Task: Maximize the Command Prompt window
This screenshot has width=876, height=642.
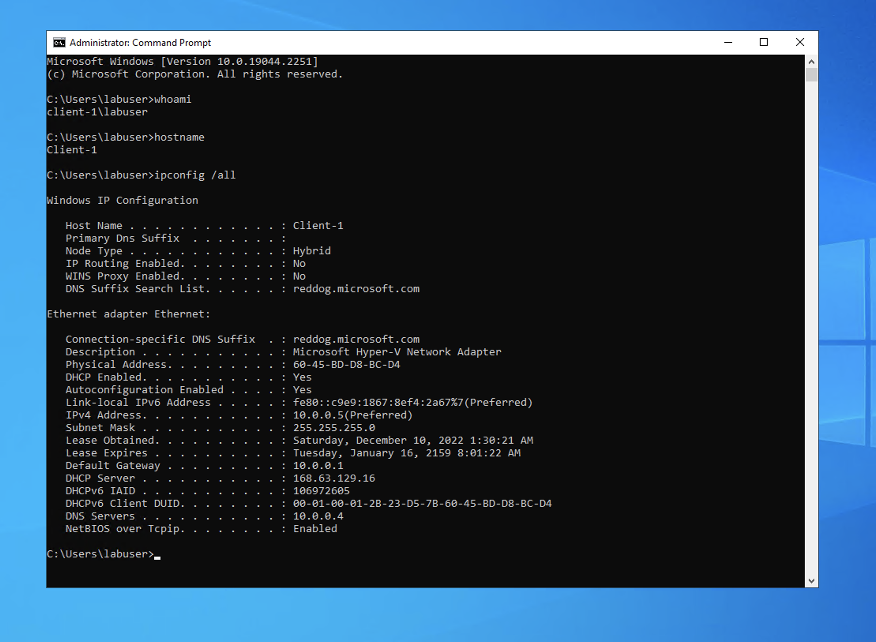Action: (x=764, y=42)
